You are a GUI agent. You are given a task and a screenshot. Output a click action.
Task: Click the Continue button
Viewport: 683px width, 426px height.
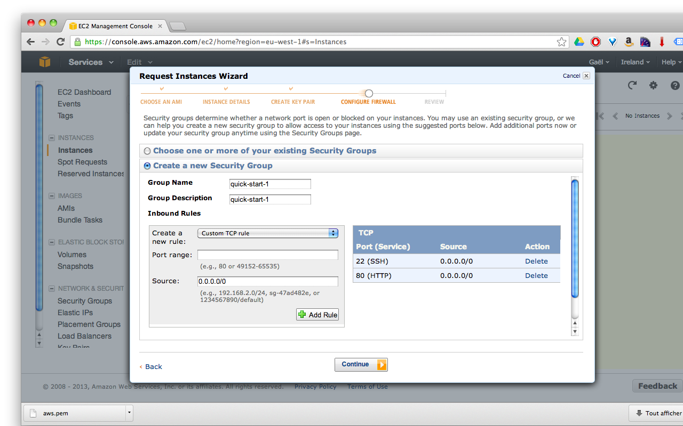point(361,364)
